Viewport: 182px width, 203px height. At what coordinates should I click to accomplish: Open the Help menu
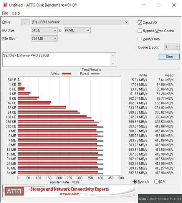pyautogui.click(x=16, y=13)
